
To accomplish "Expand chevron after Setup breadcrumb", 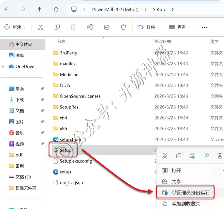I will pos(173,10).
